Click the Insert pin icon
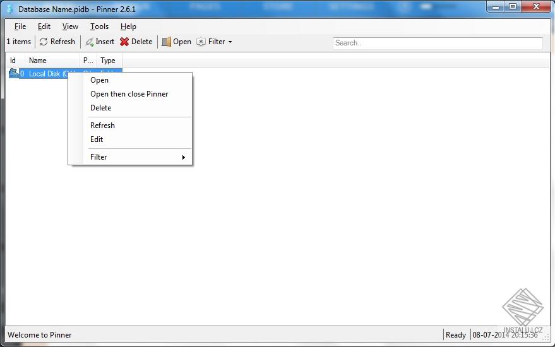This screenshot has width=555, height=347. click(89, 42)
